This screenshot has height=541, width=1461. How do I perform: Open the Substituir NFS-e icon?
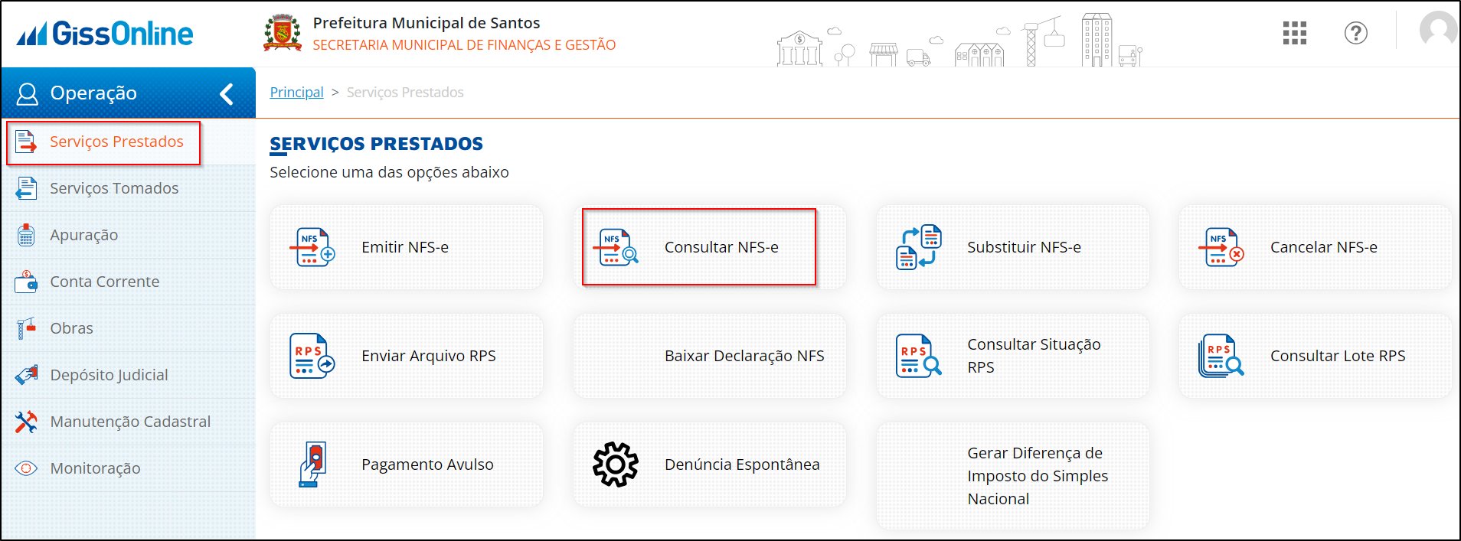(919, 247)
